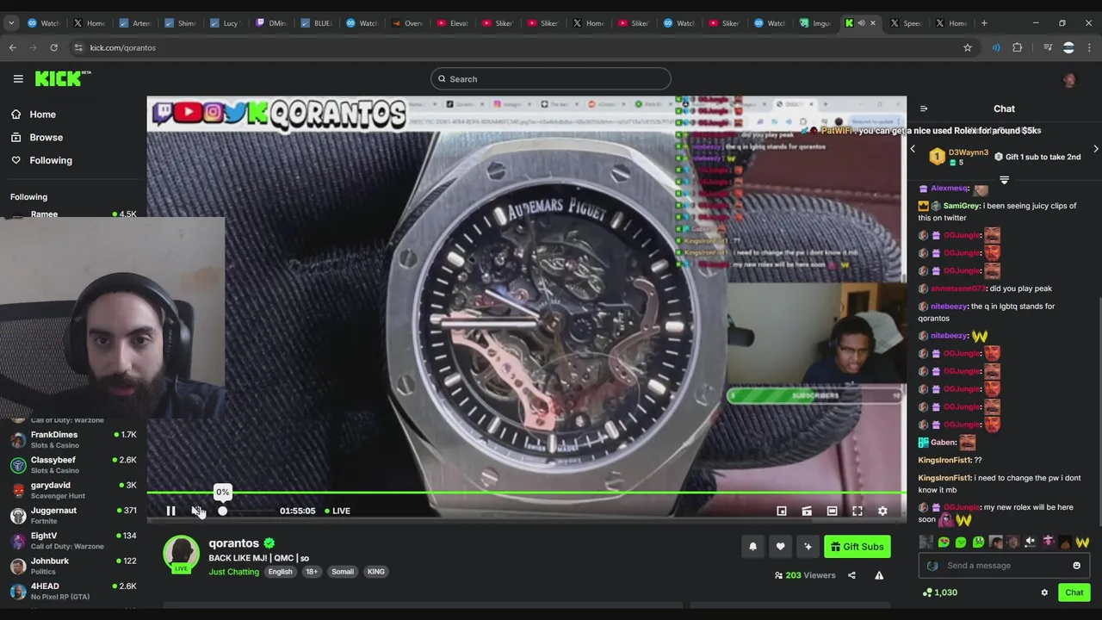Insert the green heart-eyes emote
The width and height of the screenshot is (1102, 620).
944,542
